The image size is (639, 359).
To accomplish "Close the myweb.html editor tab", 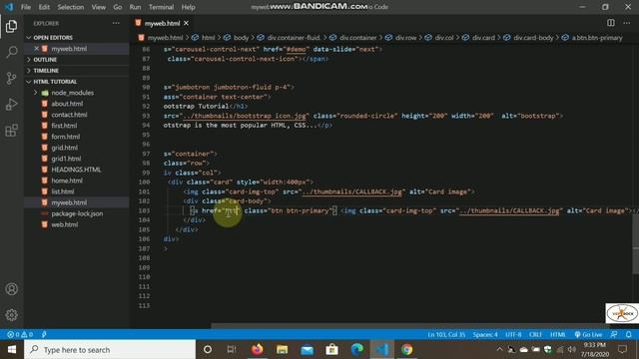I will click(x=186, y=23).
